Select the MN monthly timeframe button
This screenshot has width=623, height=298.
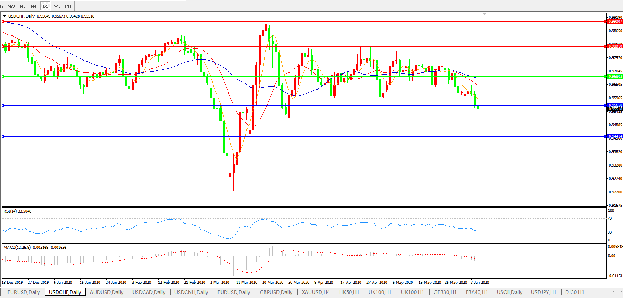coord(68,6)
